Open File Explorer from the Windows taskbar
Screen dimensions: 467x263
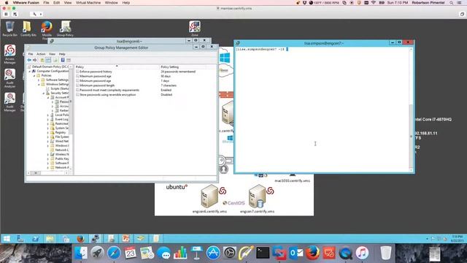(x=50, y=239)
